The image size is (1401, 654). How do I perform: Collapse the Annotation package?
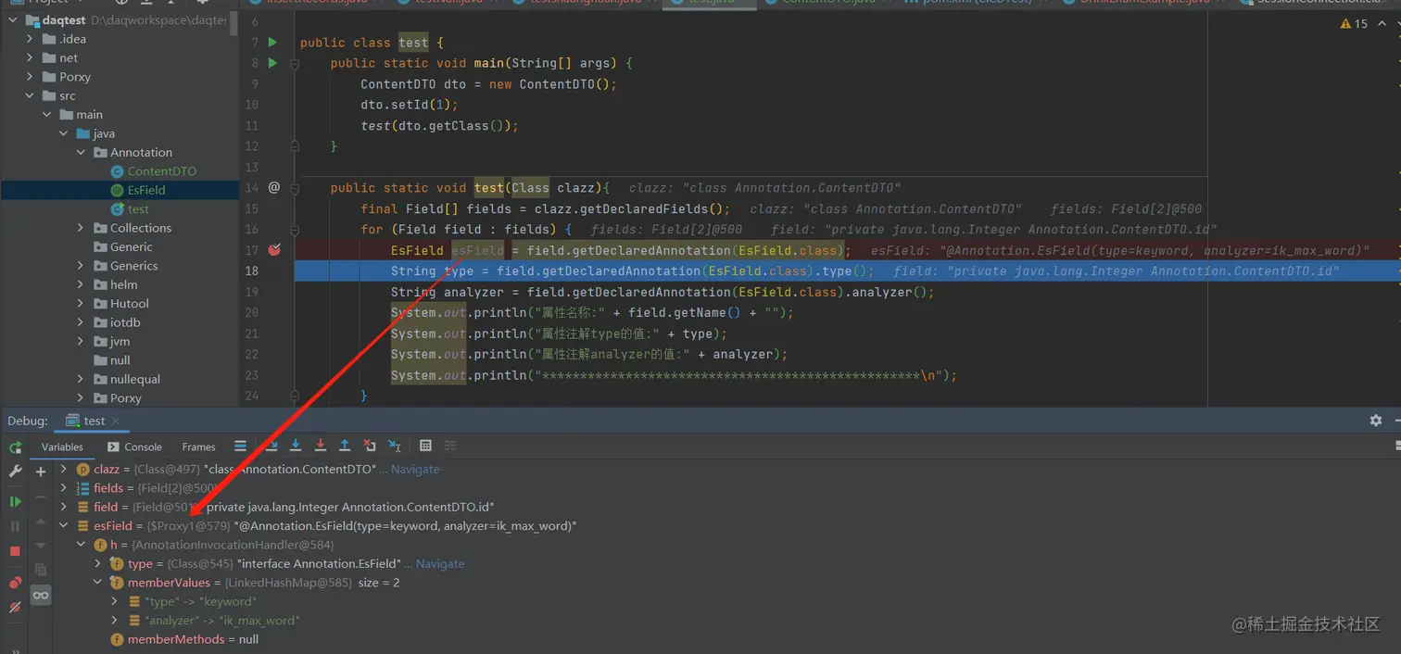[81, 152]
